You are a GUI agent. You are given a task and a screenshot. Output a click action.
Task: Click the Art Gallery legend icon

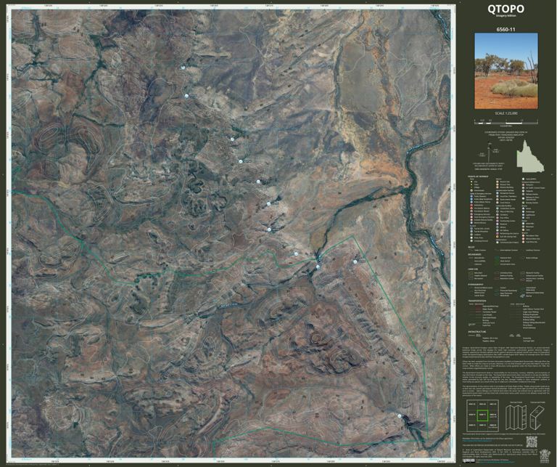(498, 230)
